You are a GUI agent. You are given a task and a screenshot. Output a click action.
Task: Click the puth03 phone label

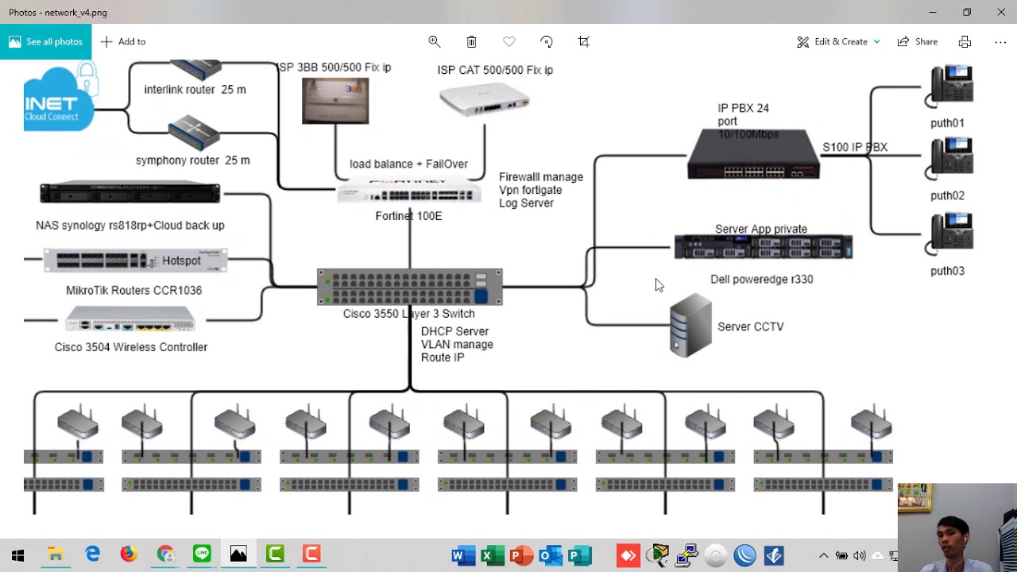pyautogui.click(x=947, y=271)
